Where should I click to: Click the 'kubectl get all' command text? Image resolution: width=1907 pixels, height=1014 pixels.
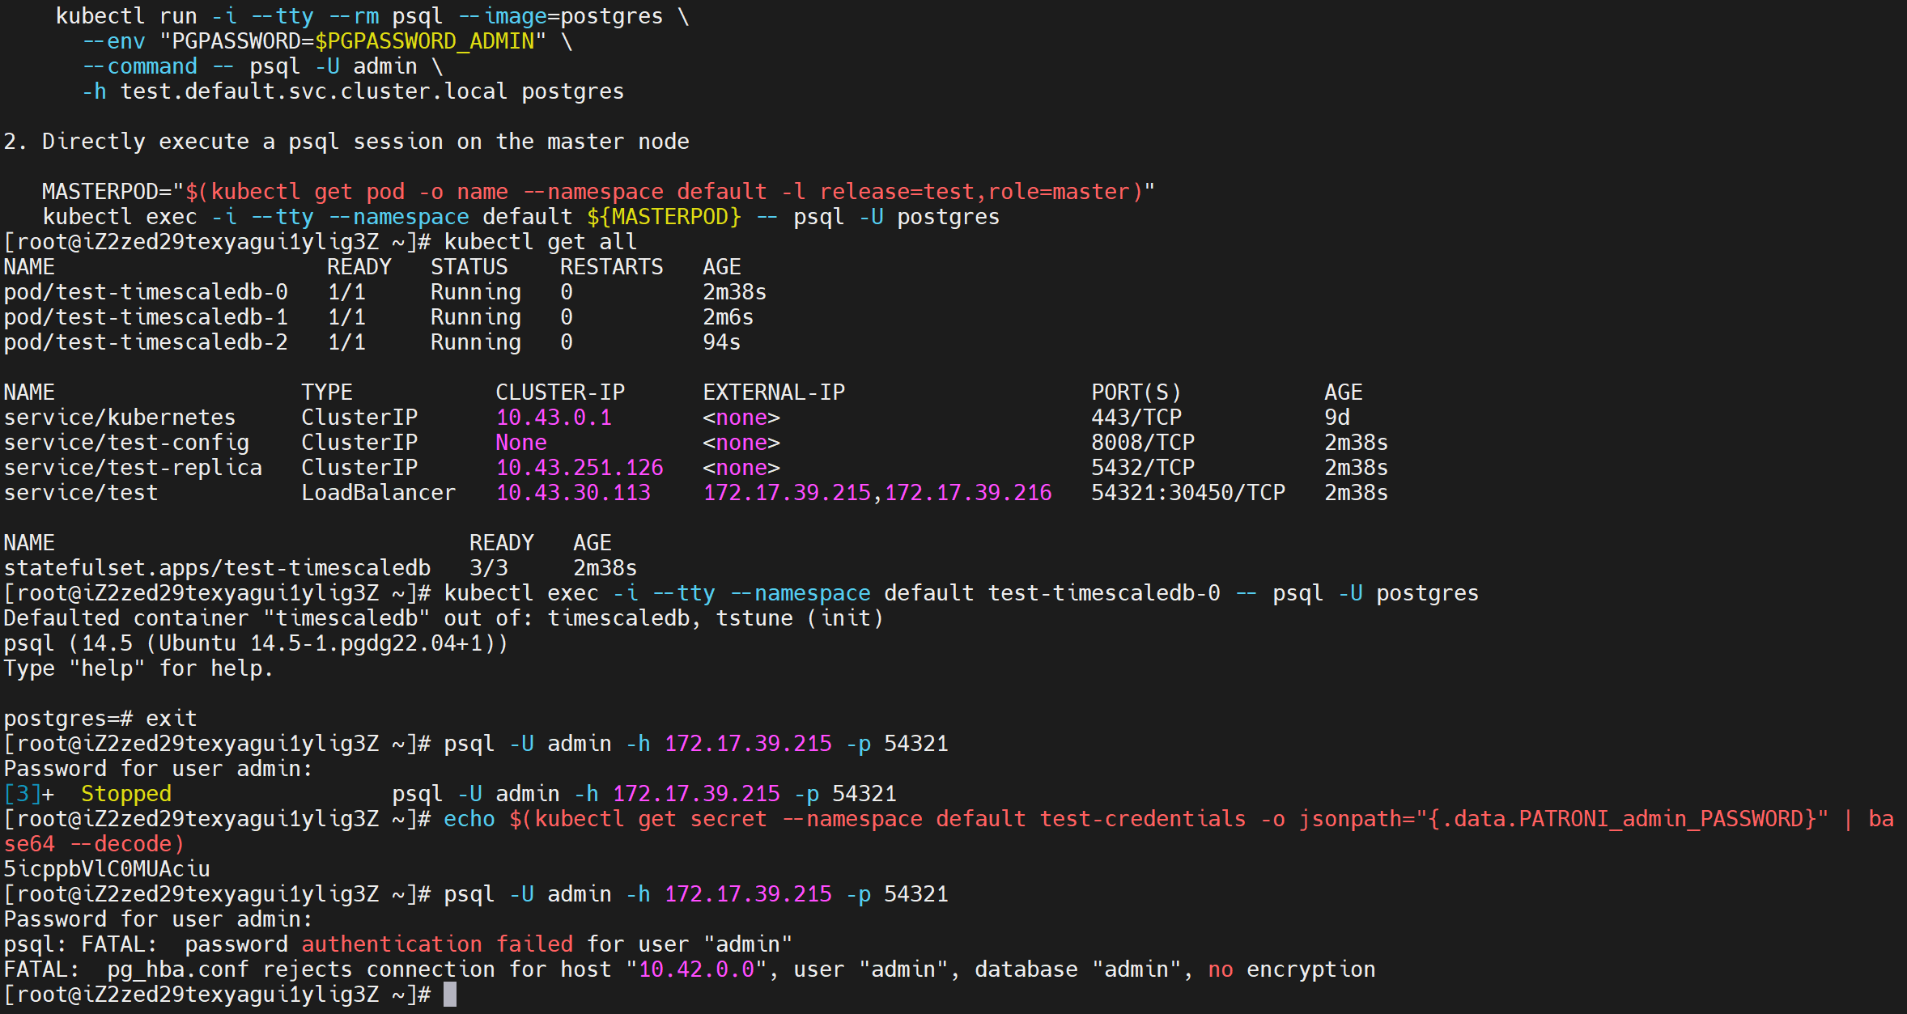(540, 242)
